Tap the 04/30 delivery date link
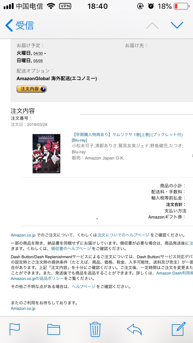The image size is (193, 343). [x=38, y=53]
